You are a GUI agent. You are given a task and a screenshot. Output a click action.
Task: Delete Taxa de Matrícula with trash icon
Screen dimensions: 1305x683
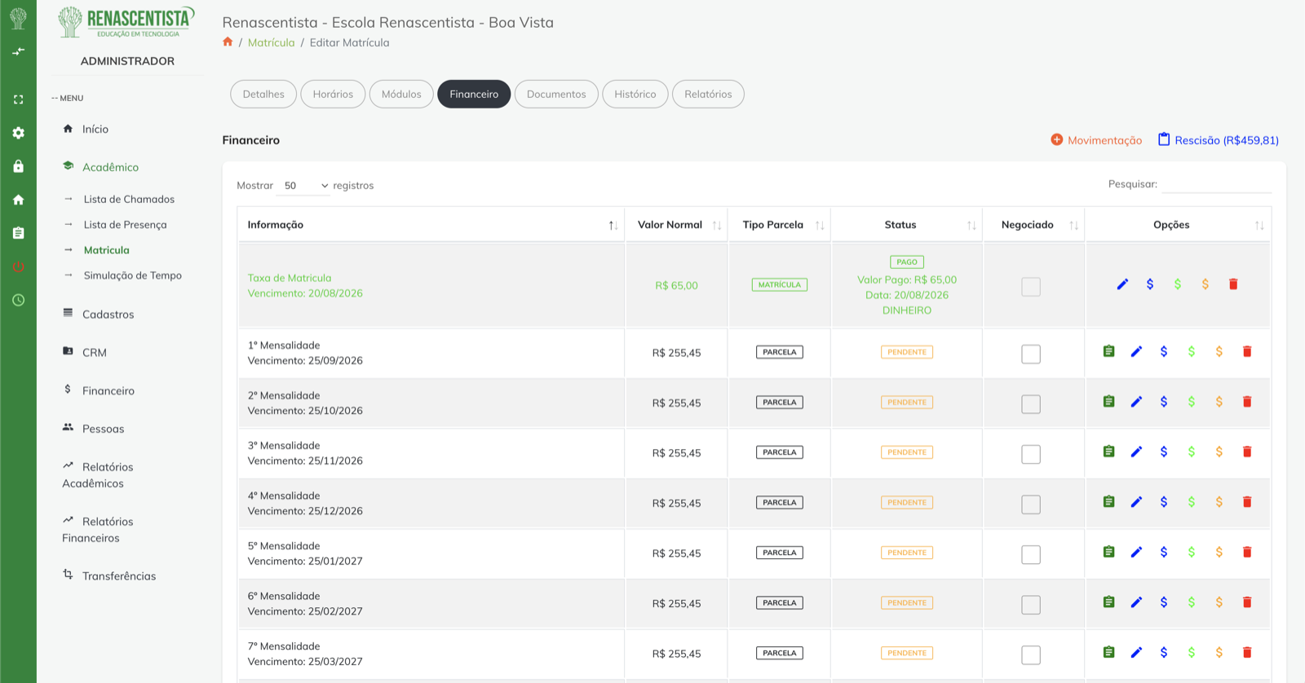click(1233, 284)
